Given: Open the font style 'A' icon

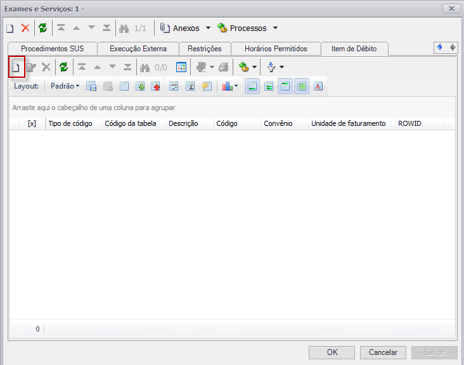Looking at the screenshot, I should point(318,86).
